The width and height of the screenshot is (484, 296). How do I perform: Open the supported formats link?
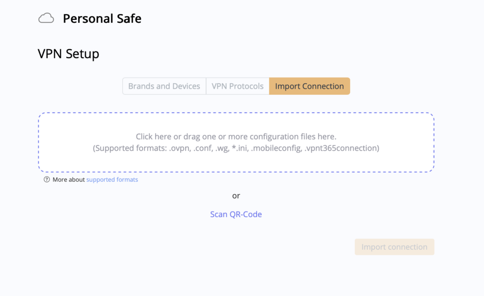pos(112,180)
